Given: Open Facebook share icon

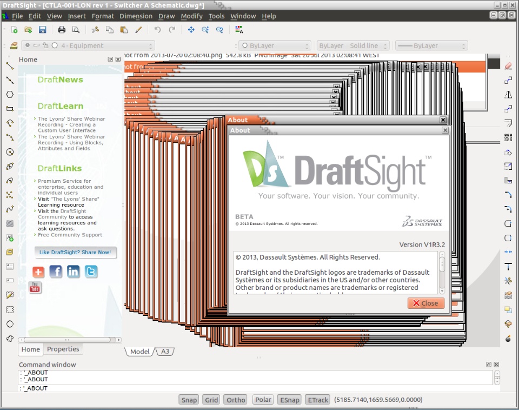Looking at the screenshot, I should 56,272.
